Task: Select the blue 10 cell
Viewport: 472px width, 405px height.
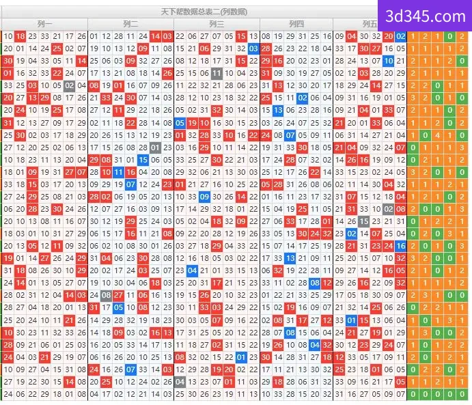Action: click(x=388, y=61)
